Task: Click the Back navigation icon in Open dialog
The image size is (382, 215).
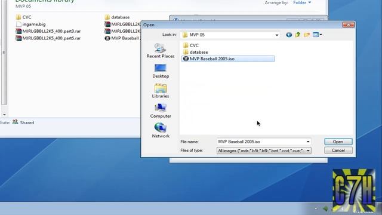Action: 289,35
